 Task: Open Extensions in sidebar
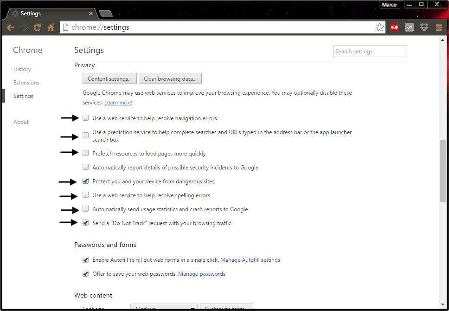(x=26, y=83)
